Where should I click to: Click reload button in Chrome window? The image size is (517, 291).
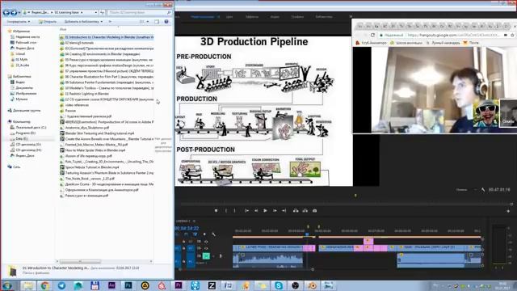[x=372, y=35]
